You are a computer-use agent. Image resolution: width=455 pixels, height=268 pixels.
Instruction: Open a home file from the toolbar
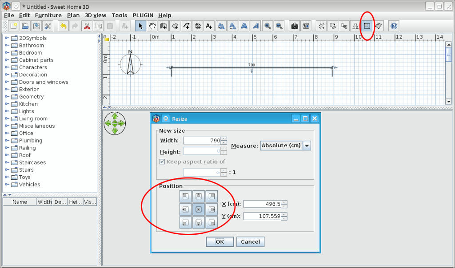pos(25,26)
